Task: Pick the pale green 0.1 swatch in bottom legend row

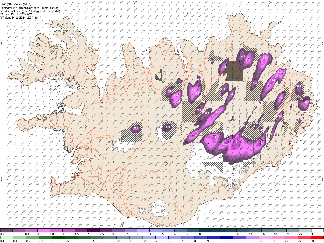Action: [6, 237]
